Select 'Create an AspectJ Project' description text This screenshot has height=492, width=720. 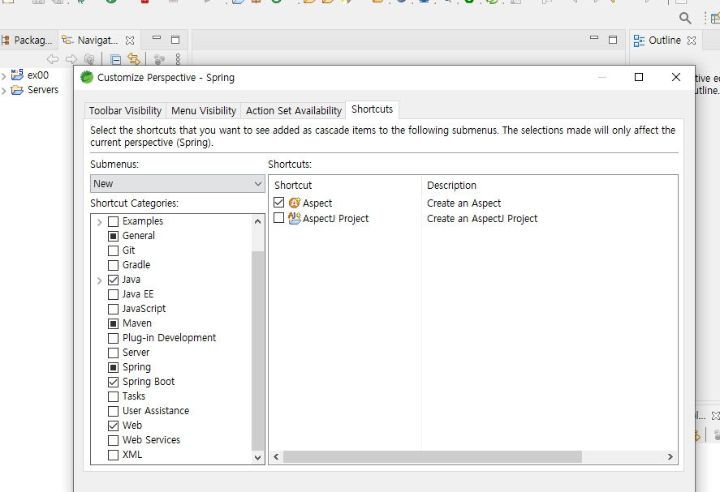482,219
